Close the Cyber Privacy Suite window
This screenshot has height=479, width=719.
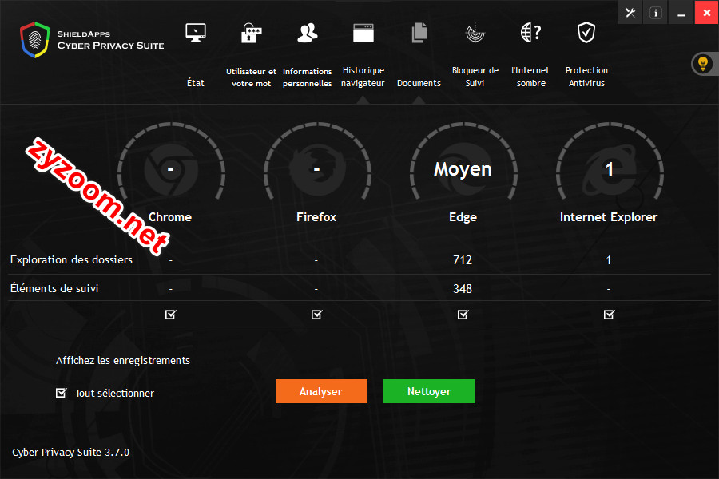point(707,13)
